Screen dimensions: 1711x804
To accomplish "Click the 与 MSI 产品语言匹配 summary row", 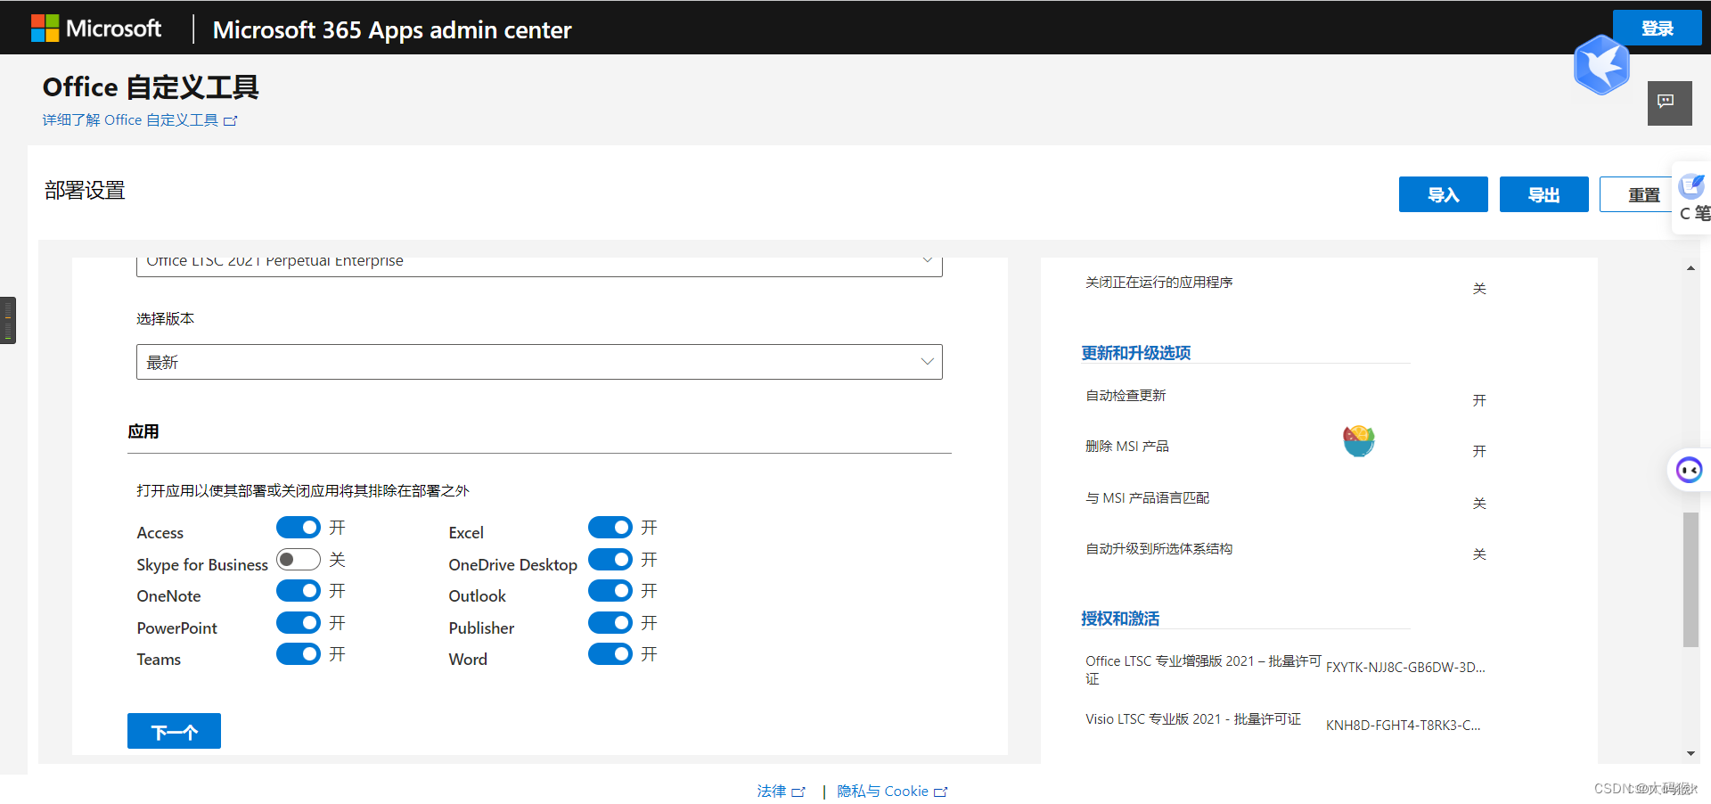I will (x=1285, y=500).
